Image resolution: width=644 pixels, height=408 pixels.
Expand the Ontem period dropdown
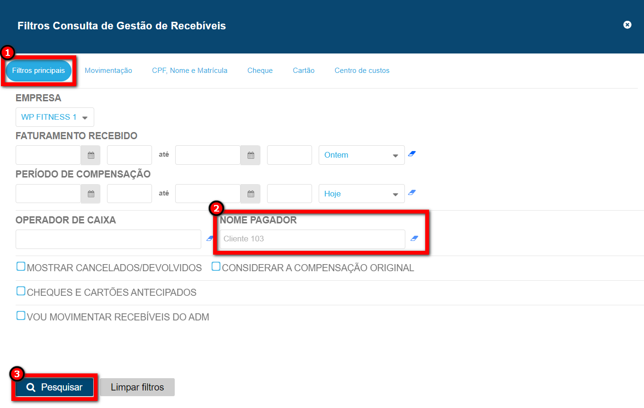tap(361, 155)
